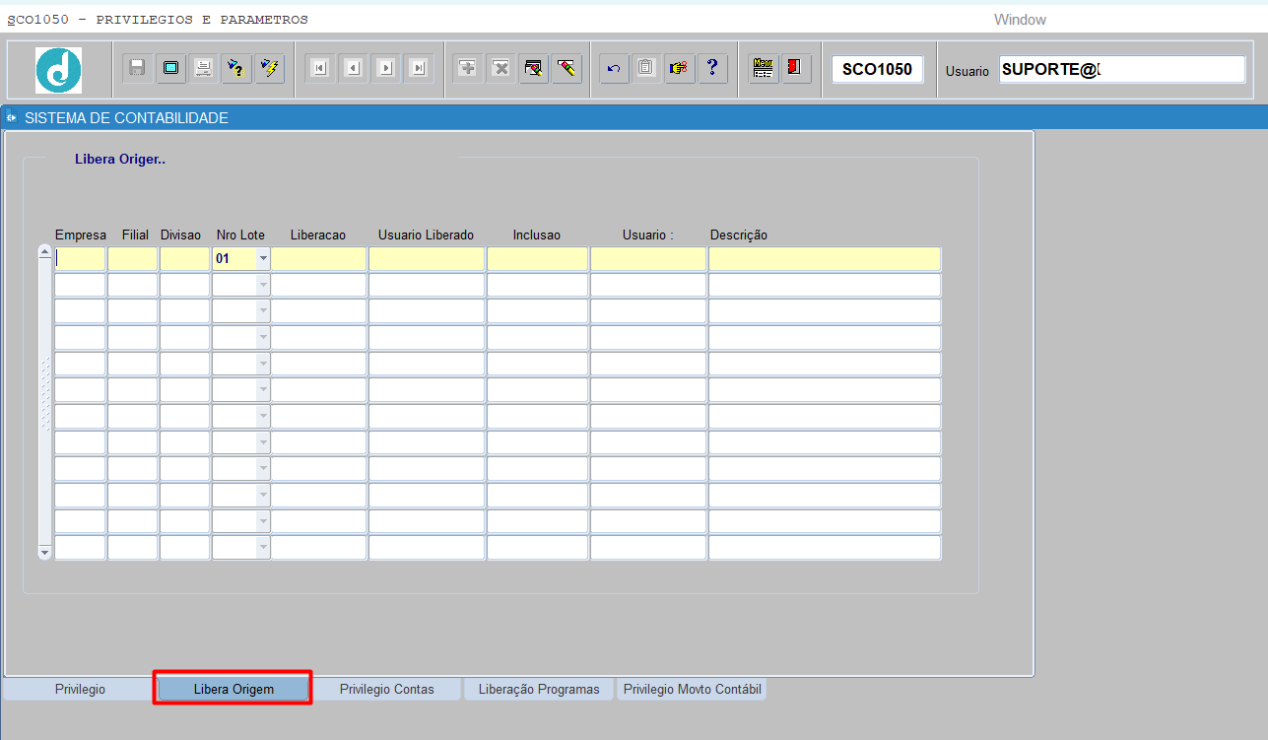The image size is (1268, 740).
Task: Open the Window menu
Action: pyautogui.click(x=1020, y=20)
